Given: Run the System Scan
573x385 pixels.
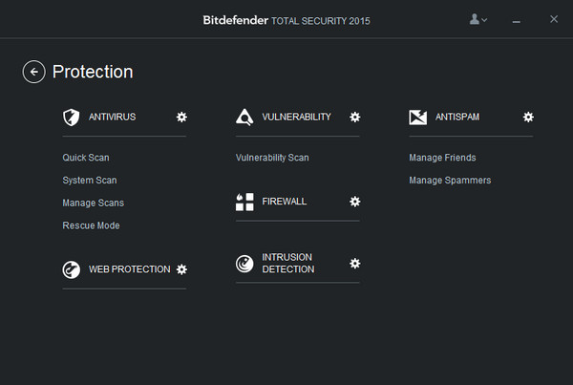Looking at the screenshot, I should point(90,181).
